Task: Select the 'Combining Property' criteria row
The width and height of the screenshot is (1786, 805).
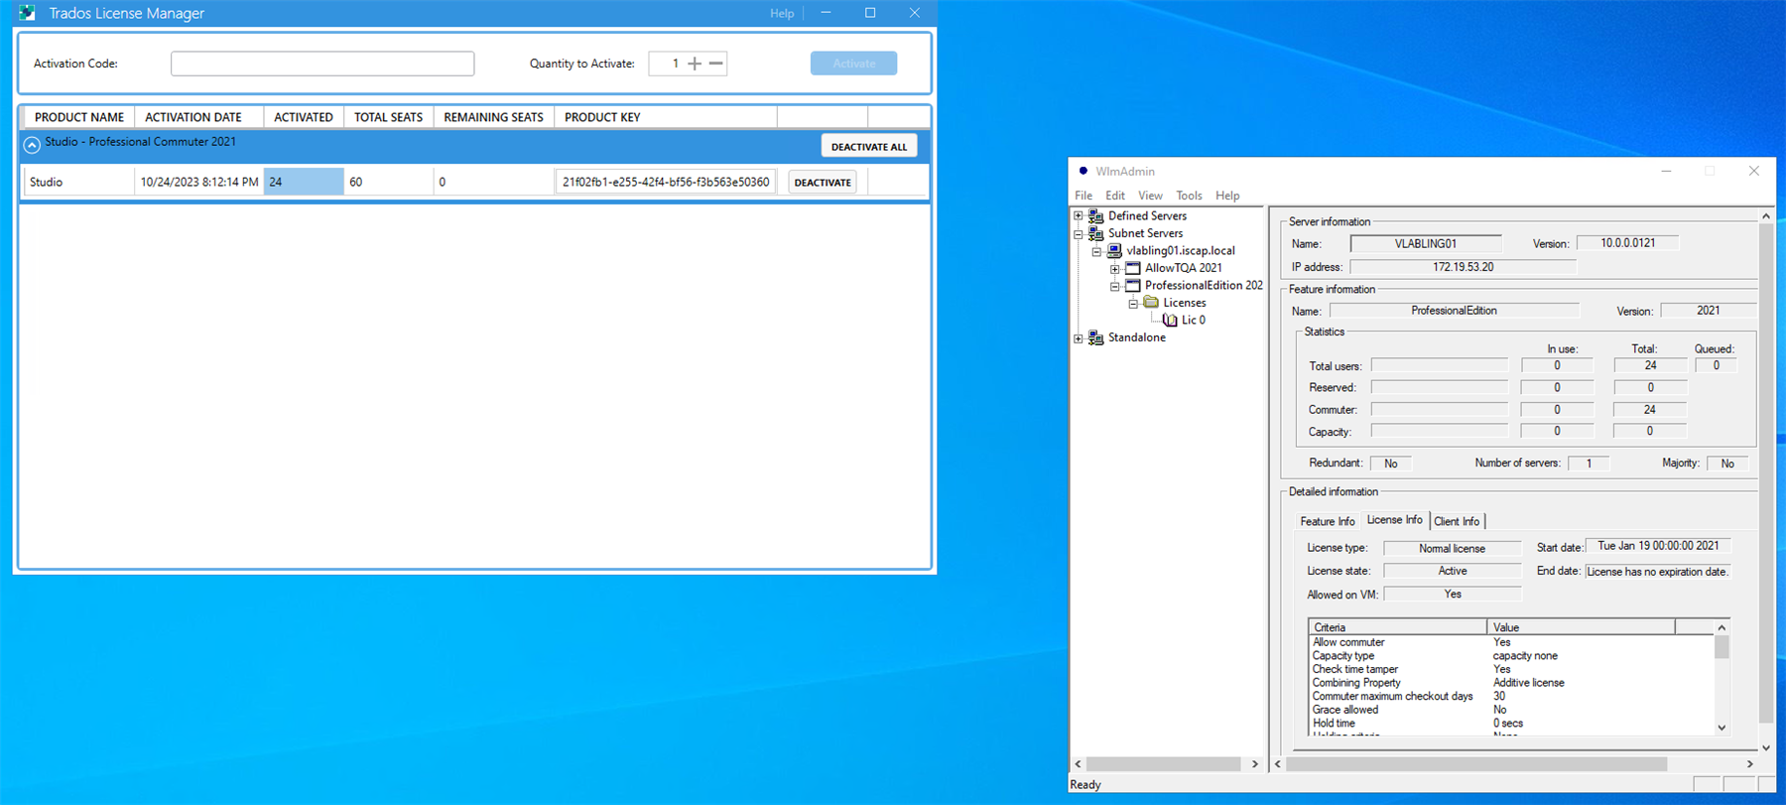Action: [x=1511, y=683]
